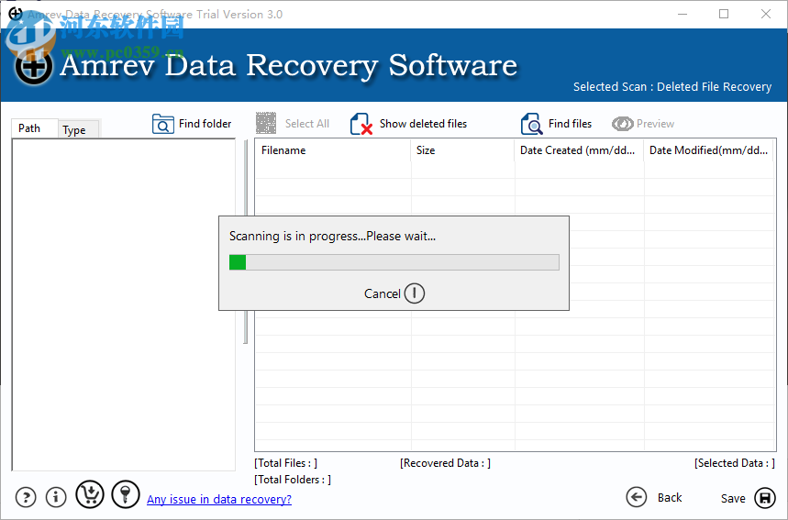Sort by the Filename column header
788x520 pixels.
[x=333, y=150]
